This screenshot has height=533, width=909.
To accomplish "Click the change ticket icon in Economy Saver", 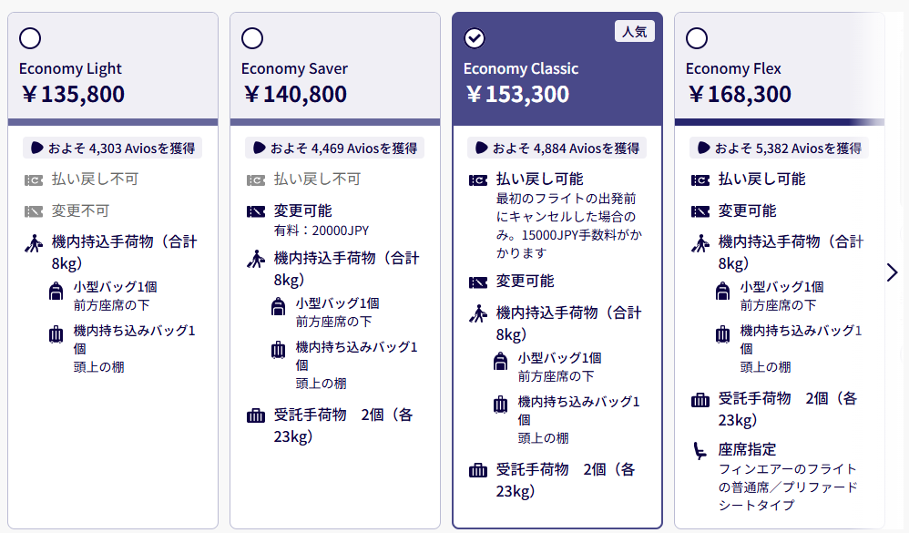I will tap(256, 211).
